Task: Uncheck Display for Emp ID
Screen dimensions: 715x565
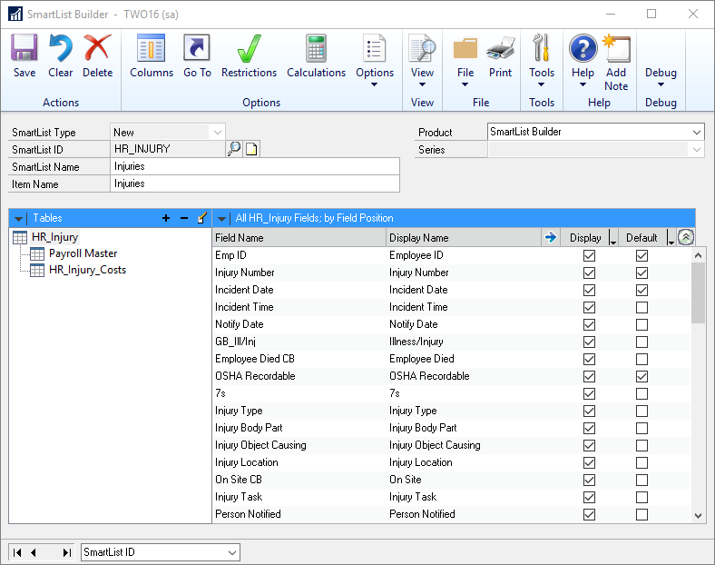Action: [x=589, y=255]
